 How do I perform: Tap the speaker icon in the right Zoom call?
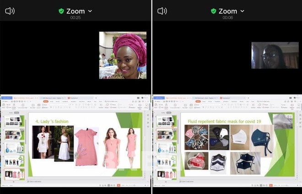(162, 11)
